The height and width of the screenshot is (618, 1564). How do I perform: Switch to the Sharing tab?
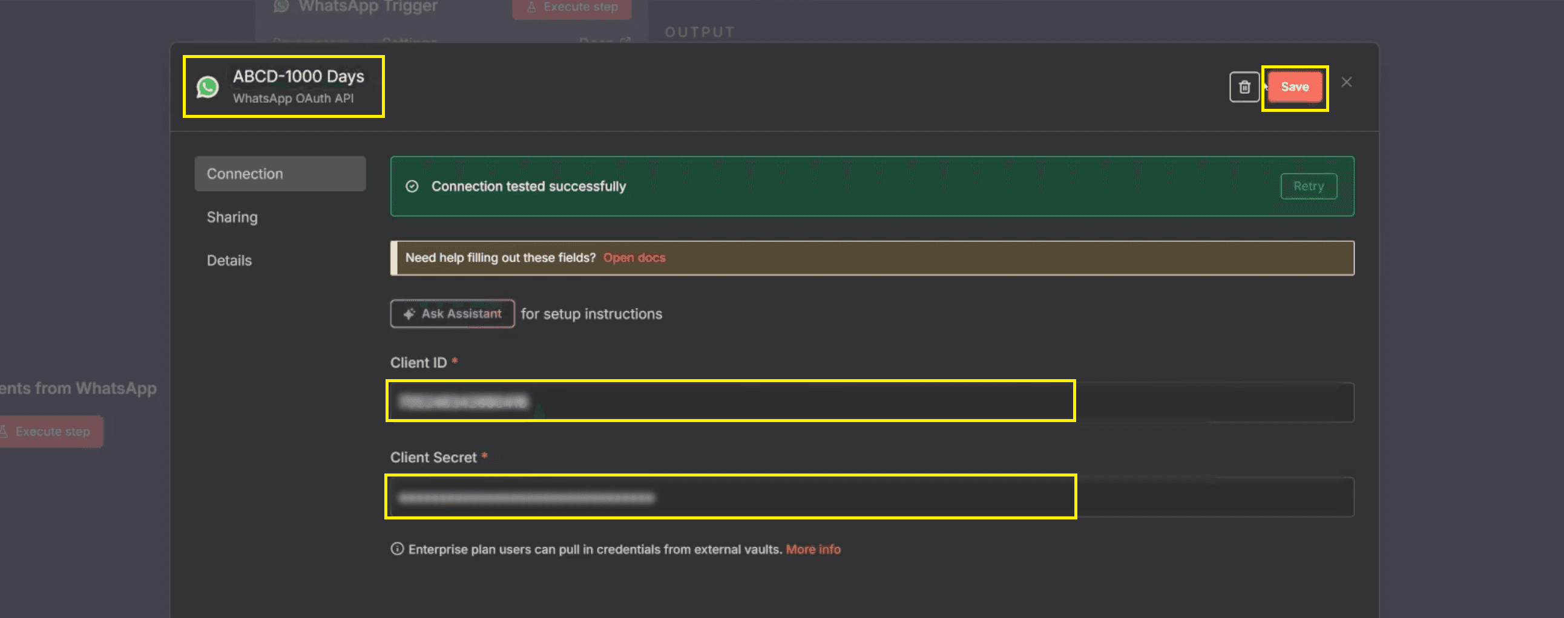[x=232, y=216]
